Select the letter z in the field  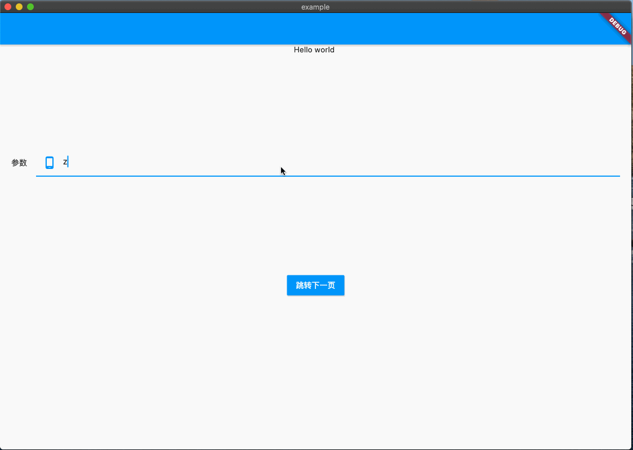coord(65,162)
